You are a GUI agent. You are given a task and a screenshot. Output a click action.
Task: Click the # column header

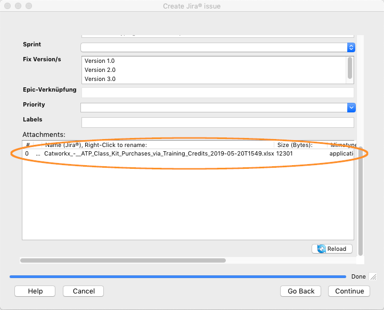(x=28, y=145)
